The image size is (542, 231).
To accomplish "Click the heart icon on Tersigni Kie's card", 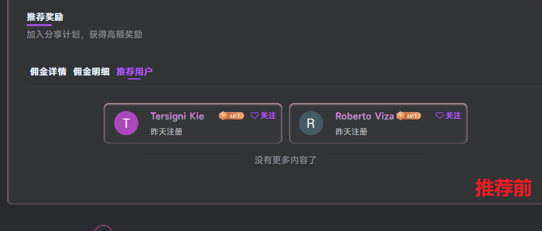I will [x=254, y=115].
